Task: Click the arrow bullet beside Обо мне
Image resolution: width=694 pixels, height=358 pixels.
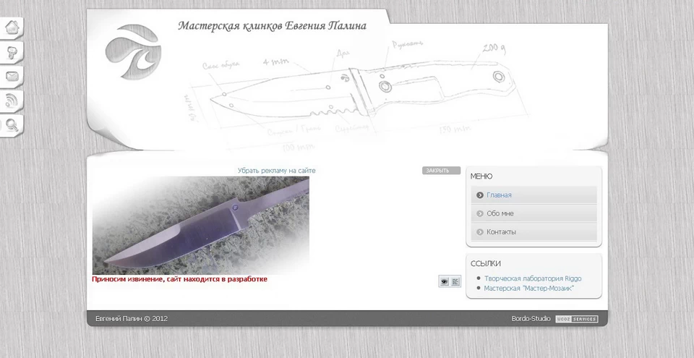Action: point(480,213)
